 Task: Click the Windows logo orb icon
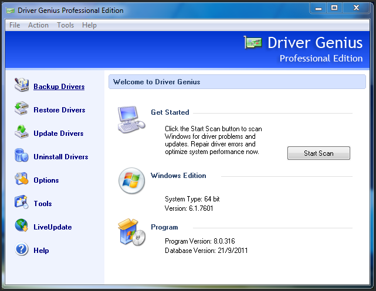click(x=131, y=181)
